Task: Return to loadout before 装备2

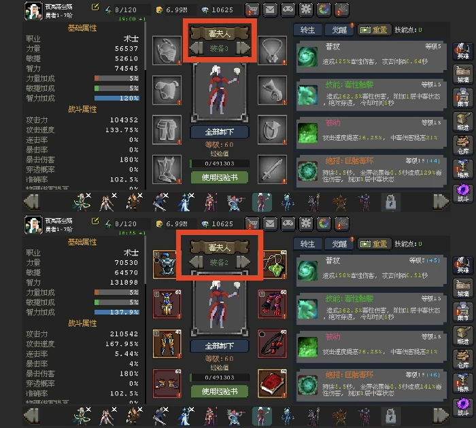Action: coord(197,262)
